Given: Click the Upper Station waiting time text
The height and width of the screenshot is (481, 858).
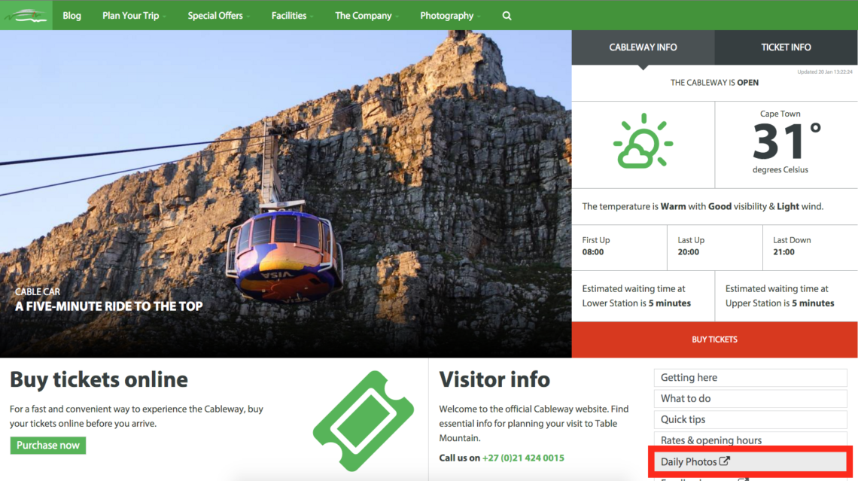Looking at the screenshot, I should pyautogui.click(x=780, y=296).
